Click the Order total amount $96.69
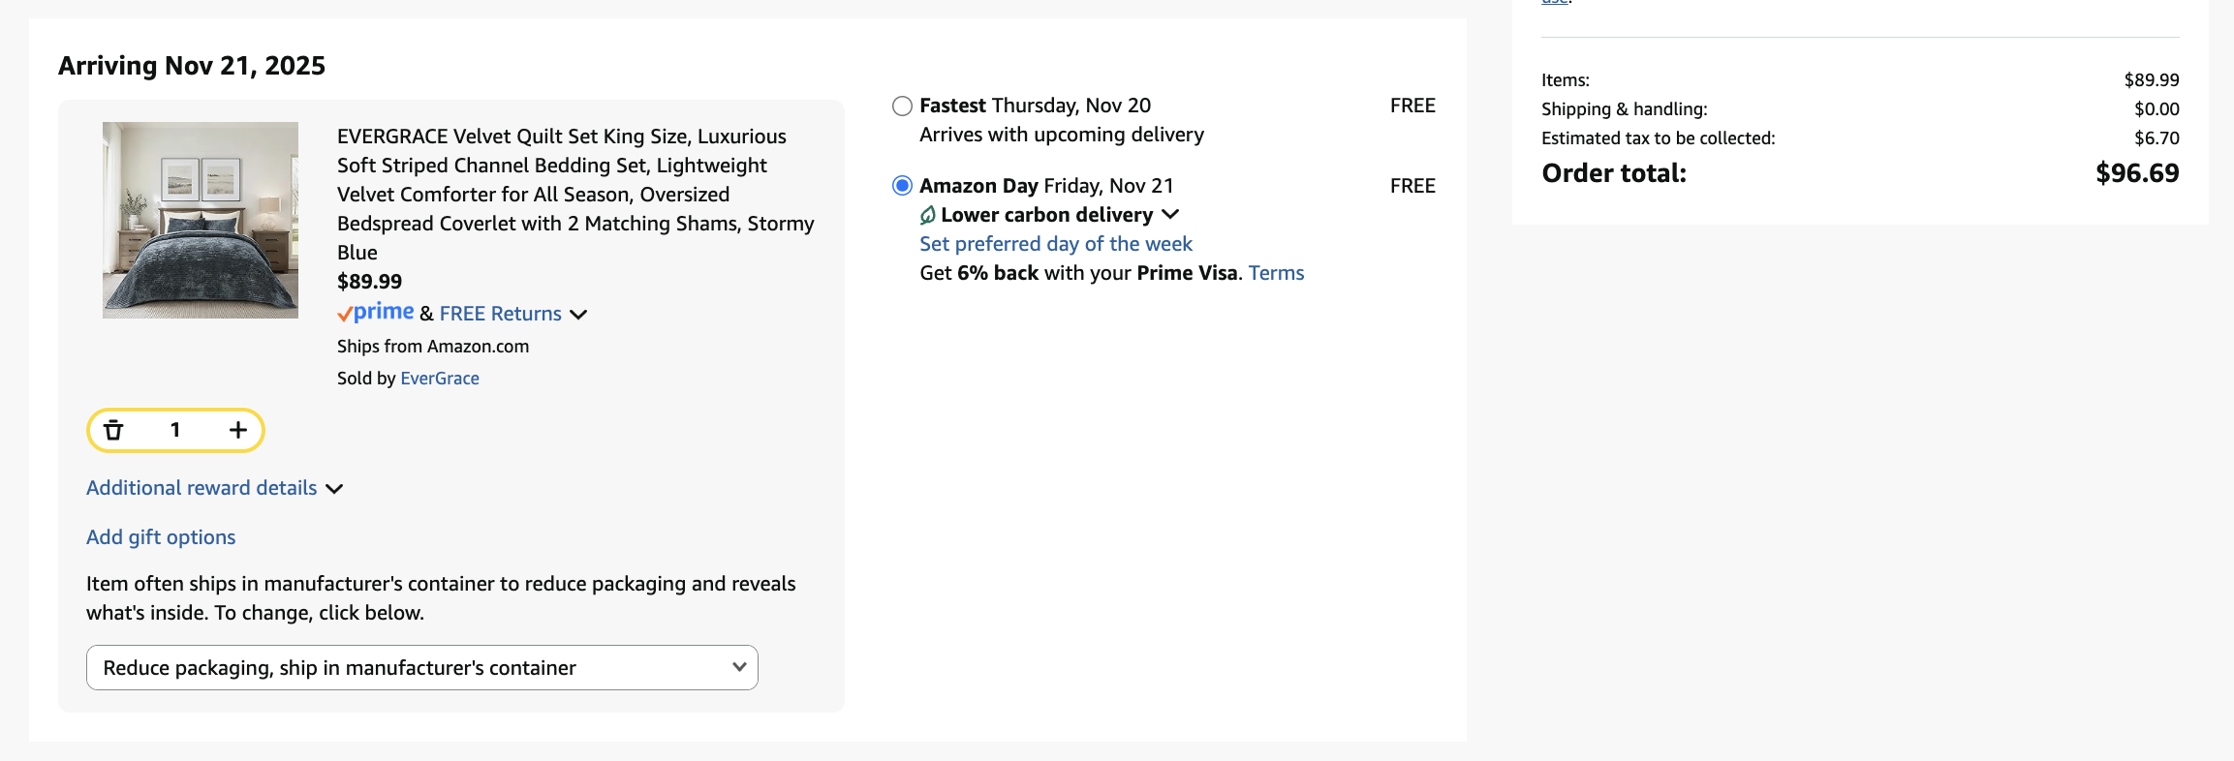This screenshot has width=2234, height=761. point(2136,173)
